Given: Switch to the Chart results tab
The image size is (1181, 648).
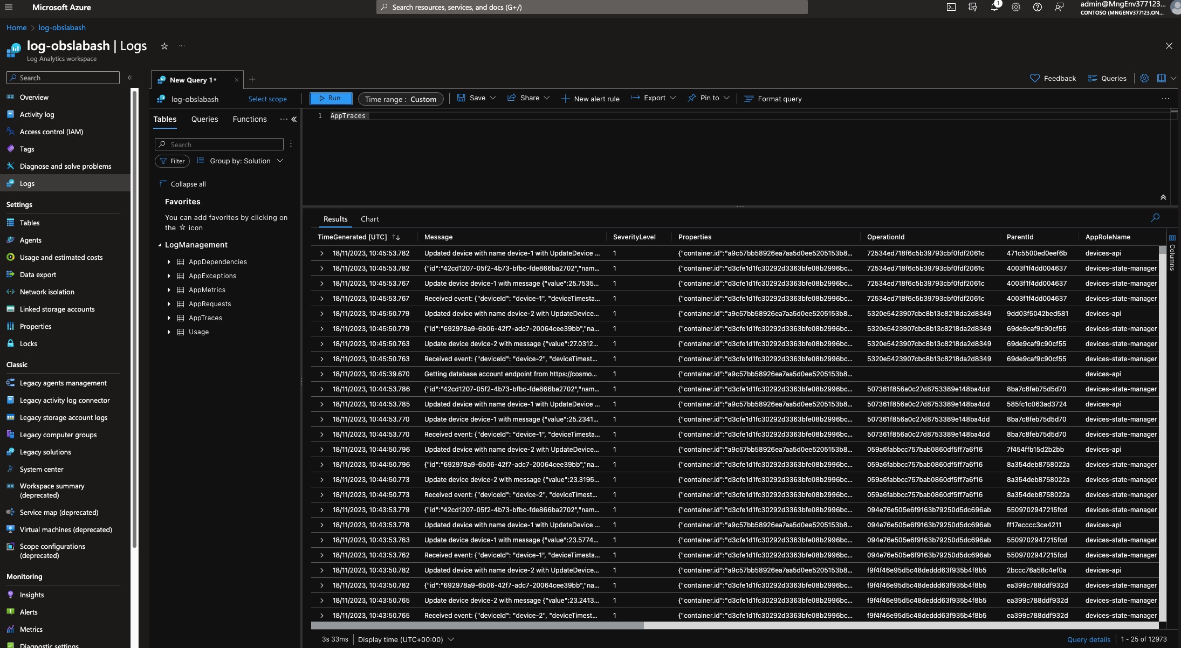Looking at the screenshot, I should (x=370, y=219).
